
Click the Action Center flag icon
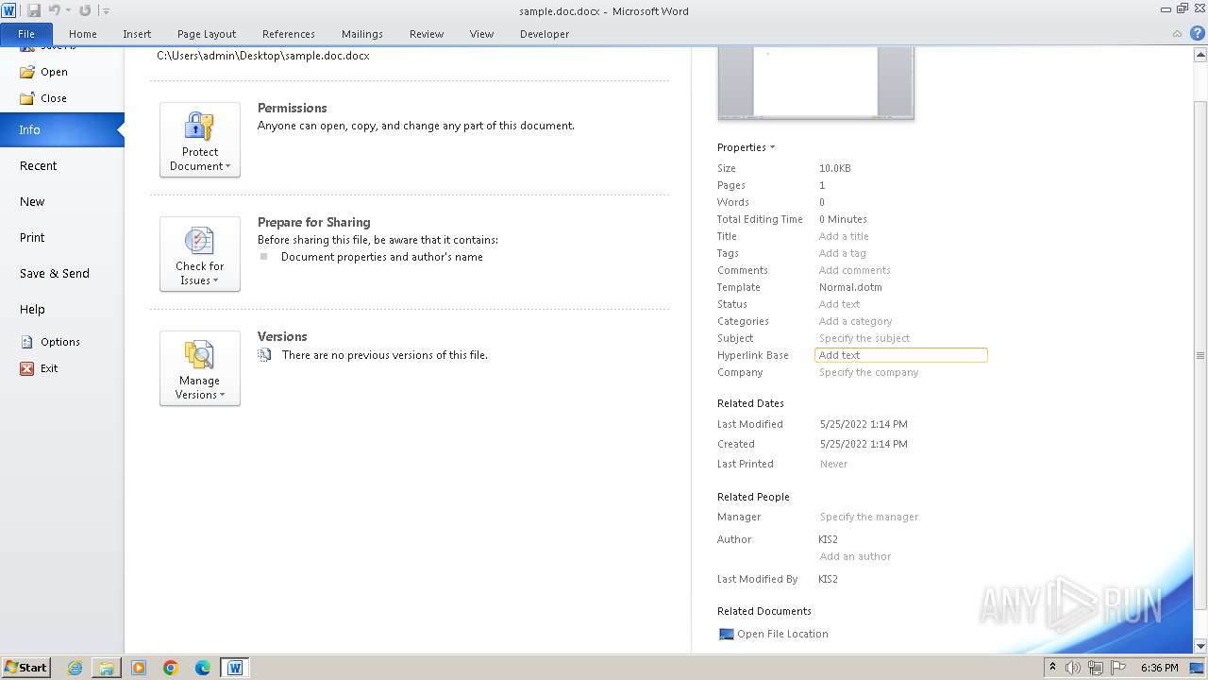click(1117, 668)
